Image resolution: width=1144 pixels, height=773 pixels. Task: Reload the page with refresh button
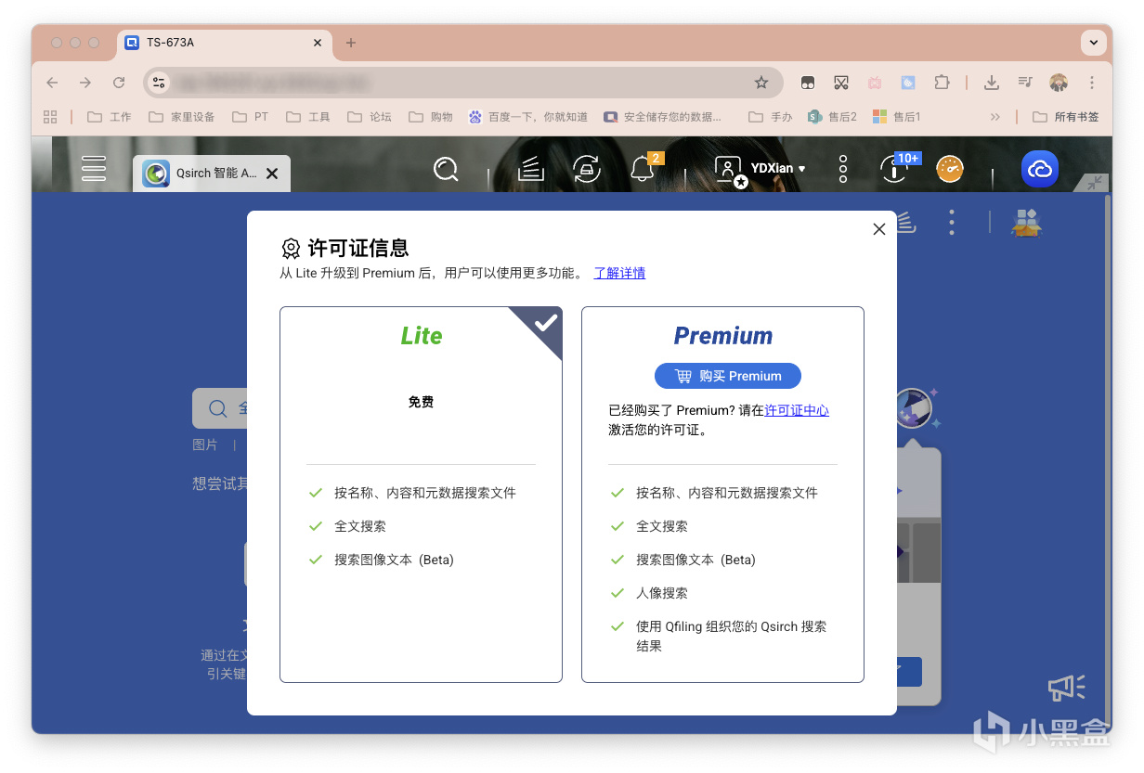click(x=119, y=83)
